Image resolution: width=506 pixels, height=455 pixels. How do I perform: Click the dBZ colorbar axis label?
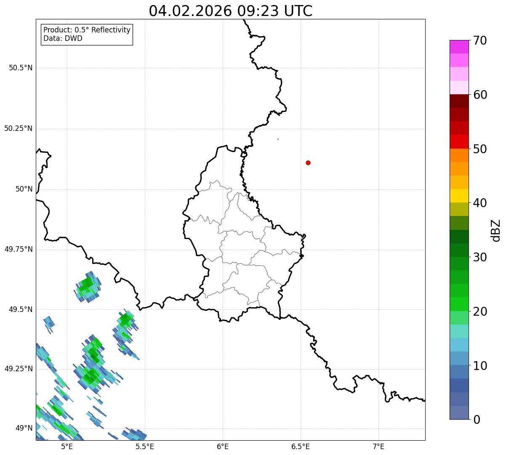(496, 230)
